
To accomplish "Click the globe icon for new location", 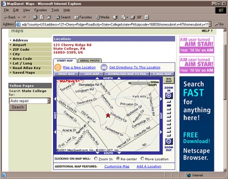I will (58, 67).
